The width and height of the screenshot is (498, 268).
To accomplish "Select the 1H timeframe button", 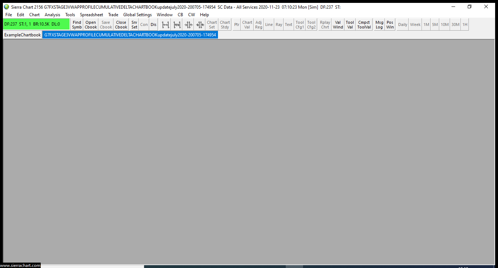I will tap(465, 24).
